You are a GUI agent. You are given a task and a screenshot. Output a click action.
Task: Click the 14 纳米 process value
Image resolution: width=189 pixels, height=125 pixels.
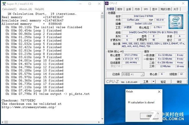coord(128,27)
